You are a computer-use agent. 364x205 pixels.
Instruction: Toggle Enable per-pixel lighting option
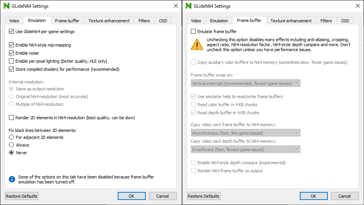tap(12, 61)
